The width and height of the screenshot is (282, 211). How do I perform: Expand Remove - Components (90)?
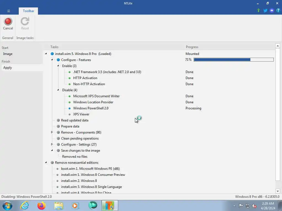point(52,132)
